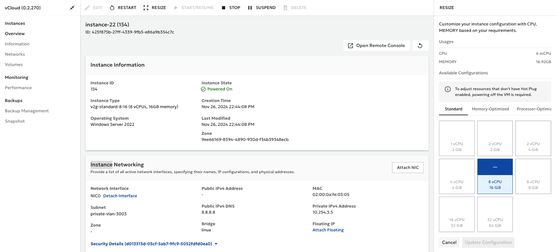Open Remote Console for instance-22
The width and height of the screenshot is (556, 252).
[377, 45]
